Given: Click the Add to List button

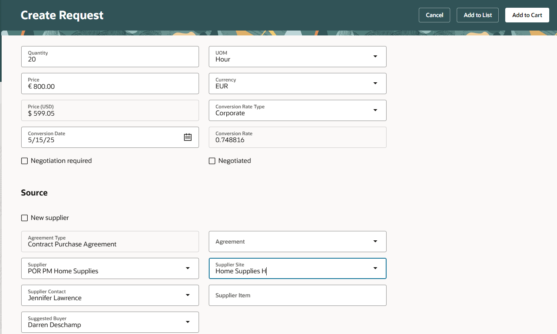Looking at the screenshot, I should [x=477, y=15].
